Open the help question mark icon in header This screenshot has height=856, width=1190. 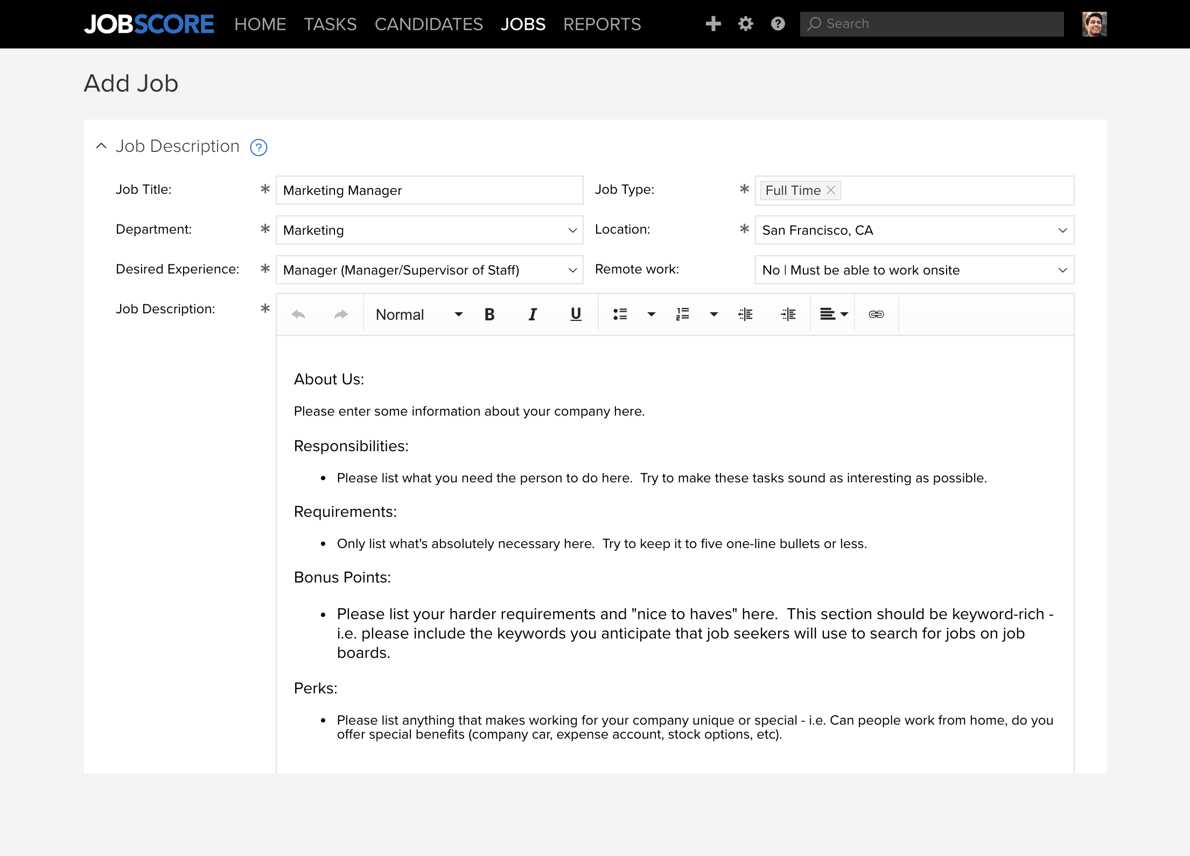click(778, 24)
